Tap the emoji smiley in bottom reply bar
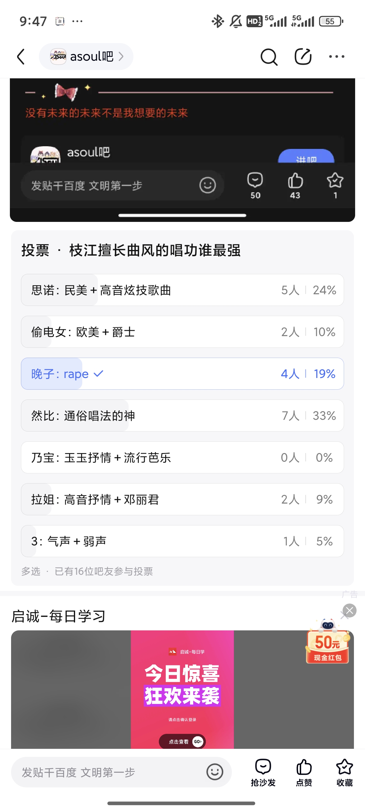 click(215, 772)
